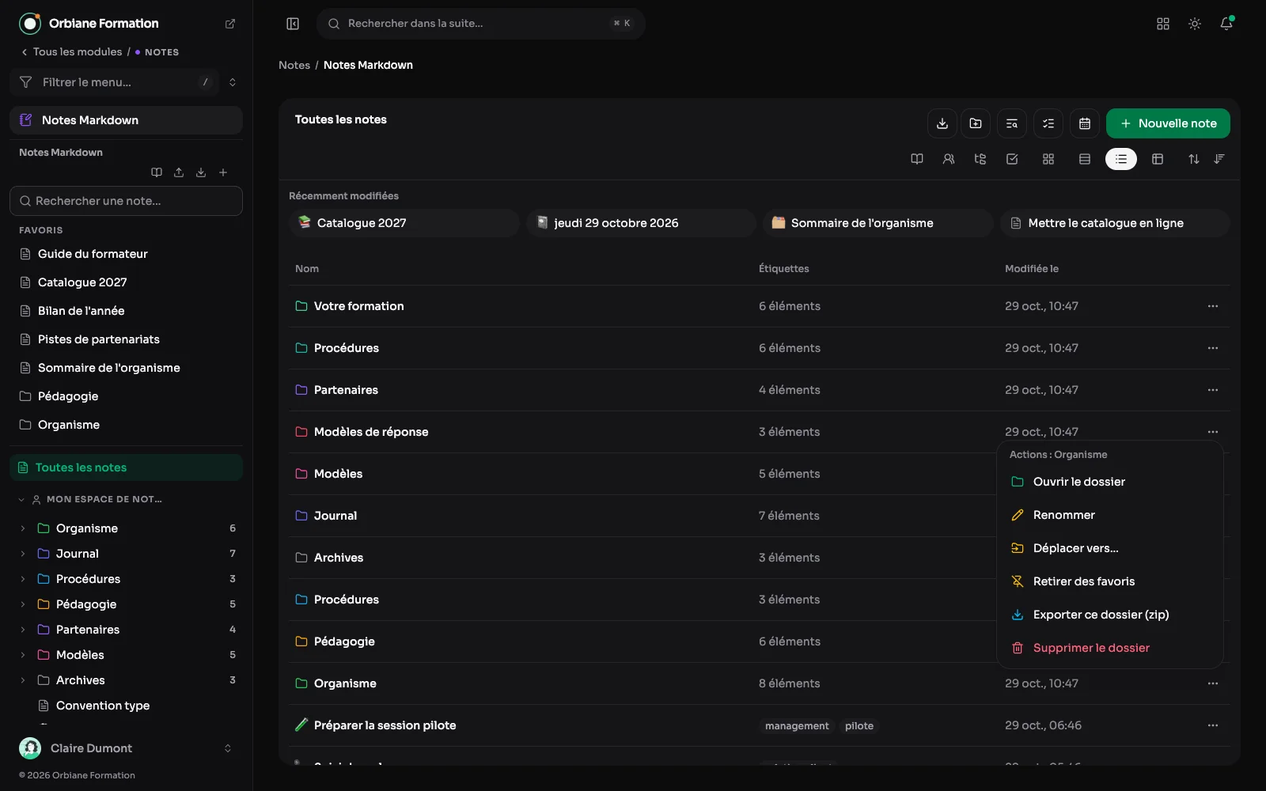Toggle the descending sort order icon

coord(1219,159)
